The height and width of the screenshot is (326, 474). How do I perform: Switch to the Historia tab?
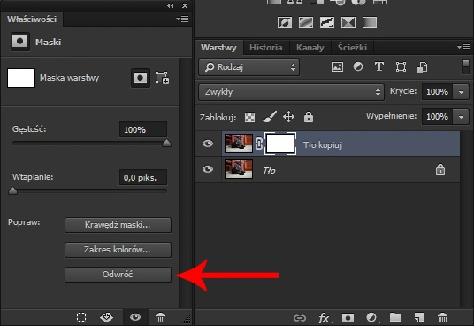pos(265,48)
